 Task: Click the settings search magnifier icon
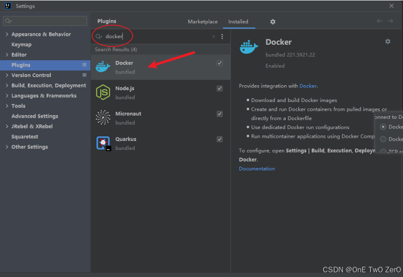click(8, 21)
